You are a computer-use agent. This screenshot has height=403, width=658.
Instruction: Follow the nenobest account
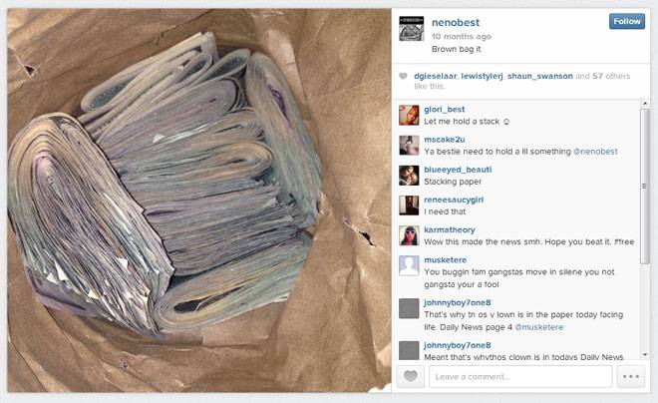627,21
